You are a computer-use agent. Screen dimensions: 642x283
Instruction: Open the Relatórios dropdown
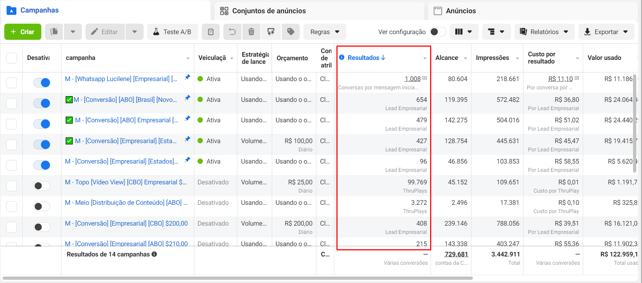point(544,32)
